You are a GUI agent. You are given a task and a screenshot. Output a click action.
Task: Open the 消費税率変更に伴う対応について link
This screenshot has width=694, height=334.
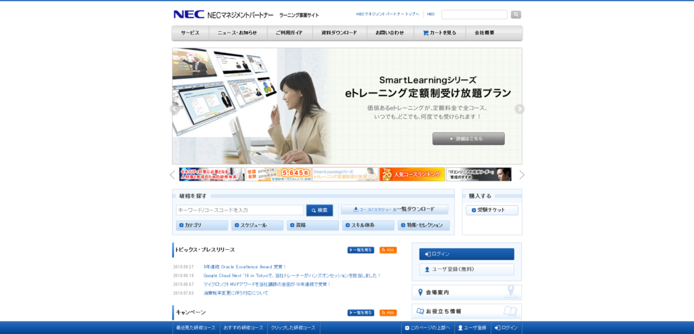236,293
